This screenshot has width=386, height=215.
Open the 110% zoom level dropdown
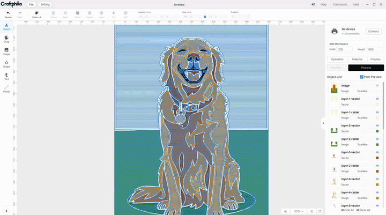299,211
